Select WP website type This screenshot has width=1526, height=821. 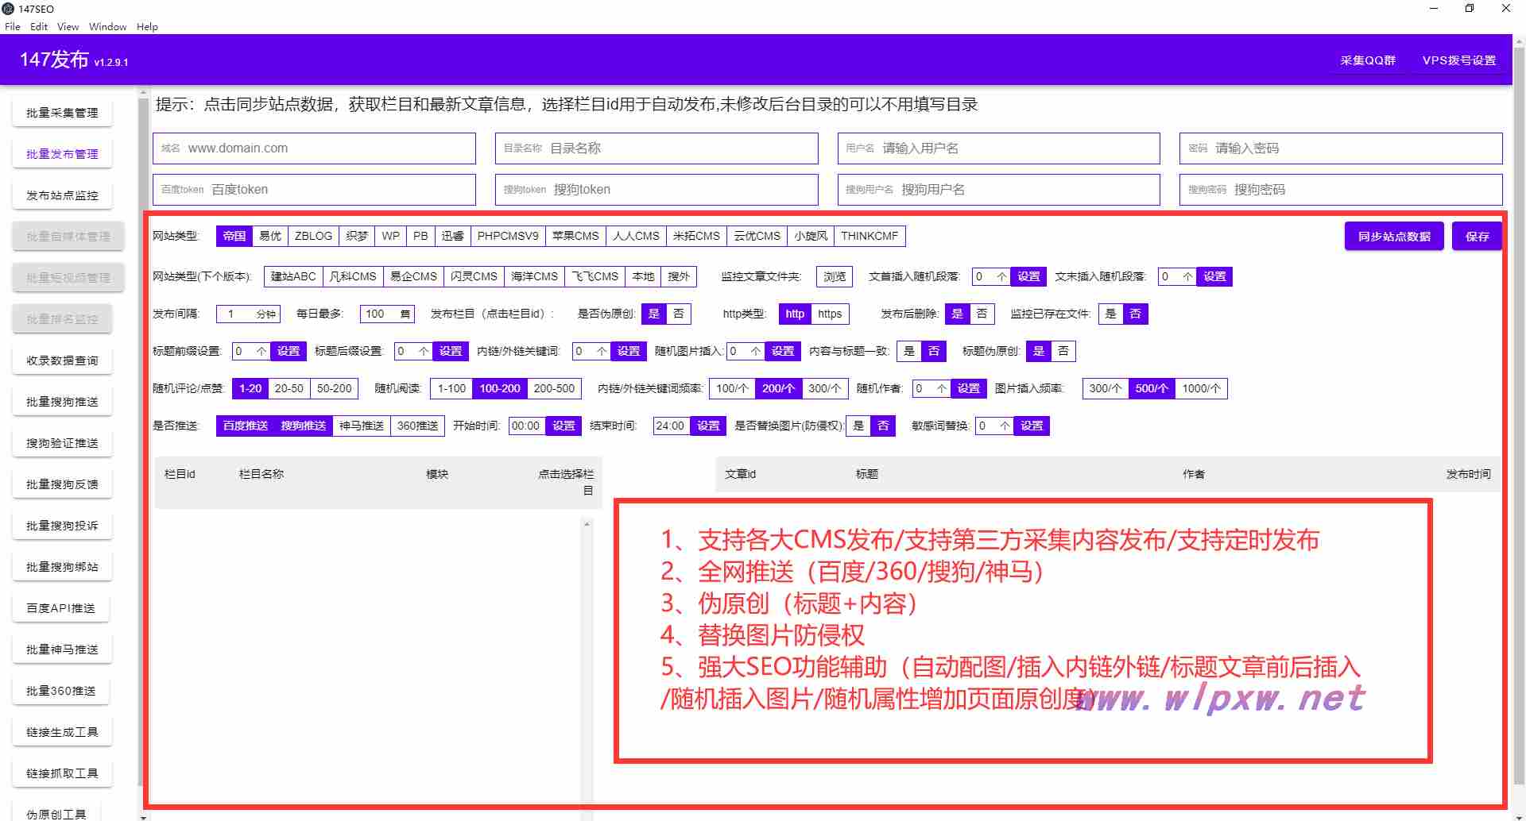(390, 236)
